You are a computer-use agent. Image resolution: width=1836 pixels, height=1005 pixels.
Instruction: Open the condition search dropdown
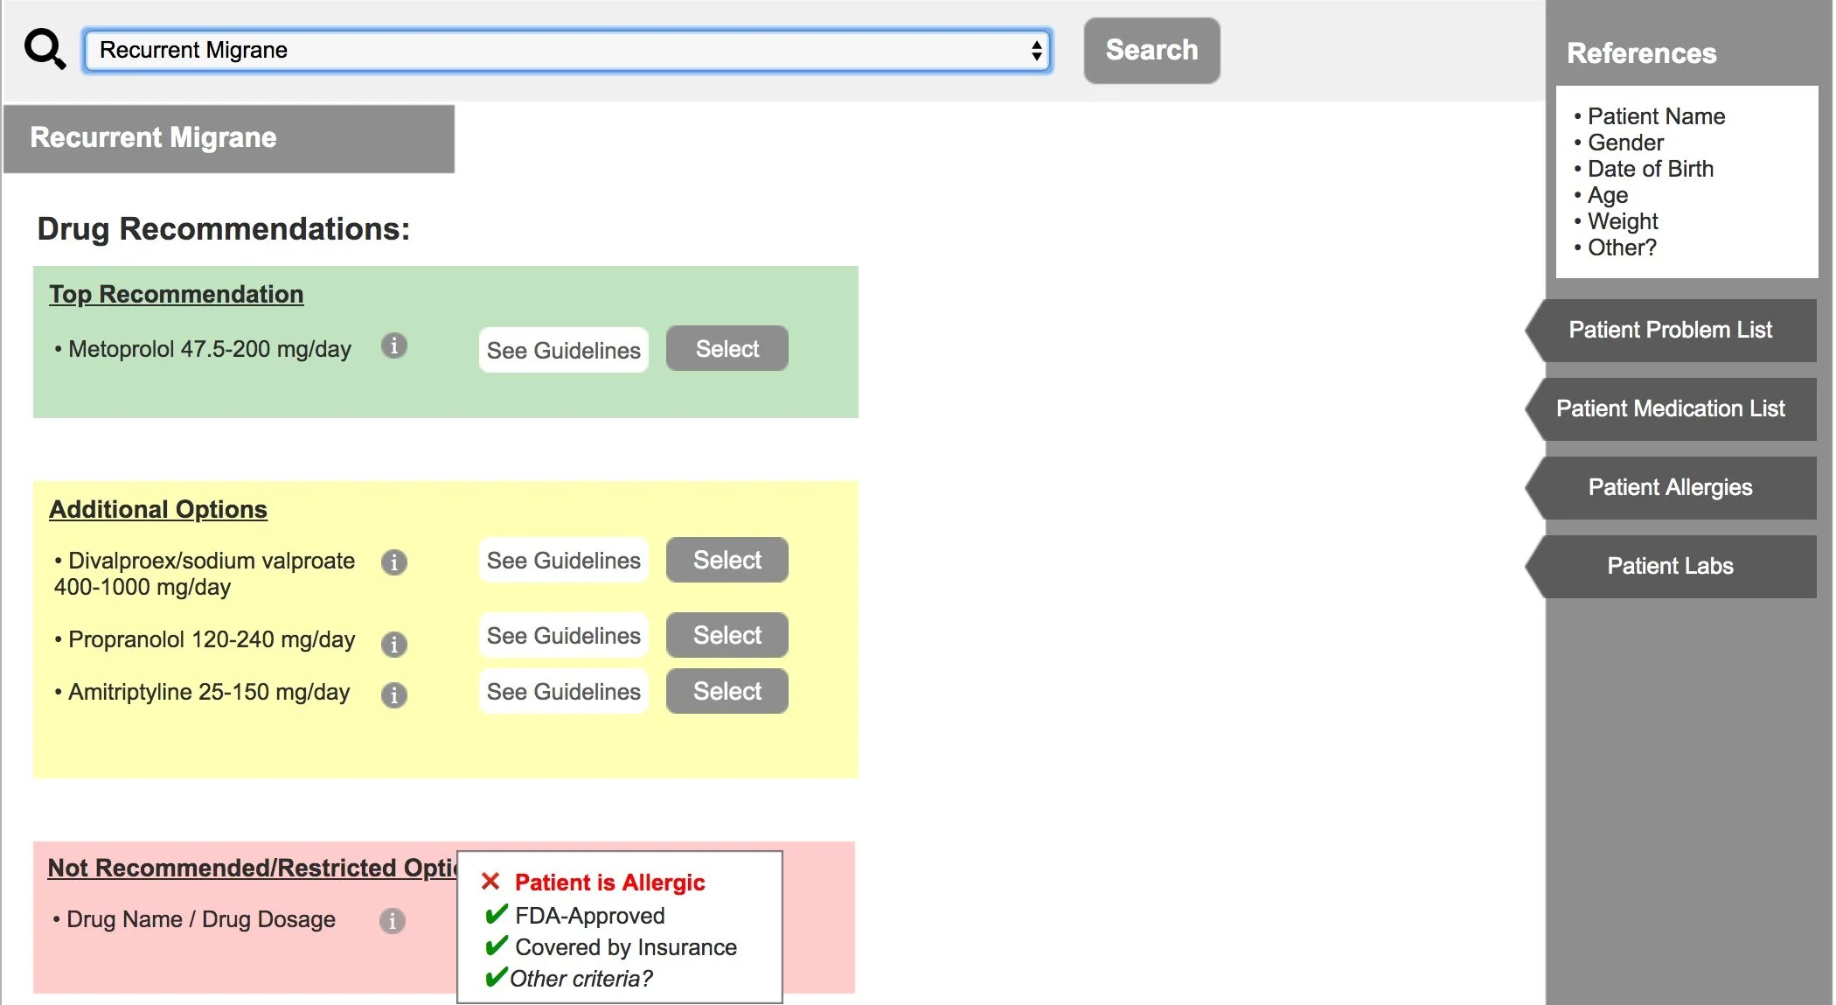[568, 50]
